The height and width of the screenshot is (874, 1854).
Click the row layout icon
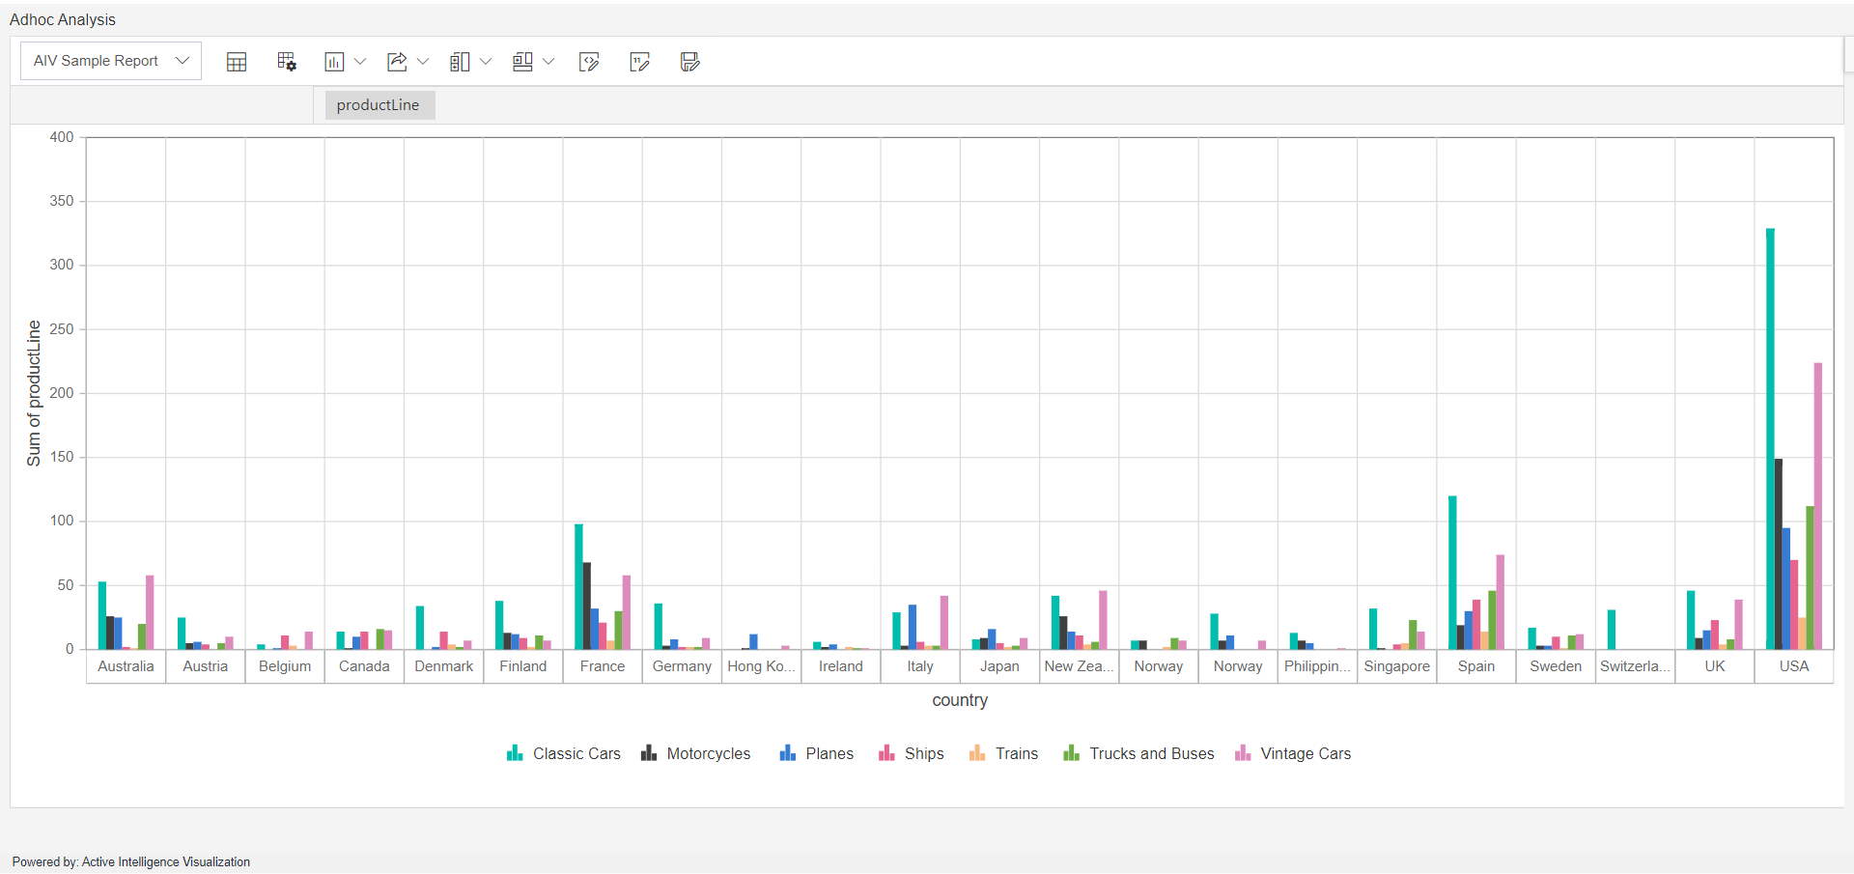click(522, 62)
